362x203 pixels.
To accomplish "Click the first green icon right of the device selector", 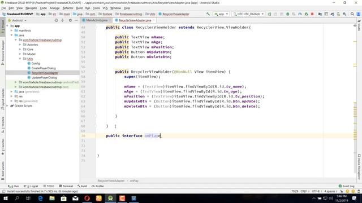I will 269,14.
